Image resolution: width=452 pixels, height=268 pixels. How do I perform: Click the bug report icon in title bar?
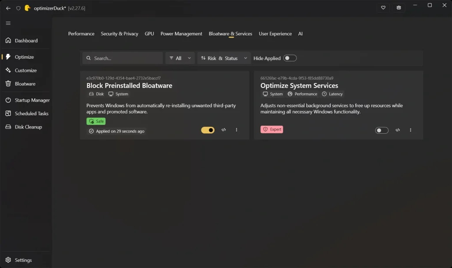399,8
